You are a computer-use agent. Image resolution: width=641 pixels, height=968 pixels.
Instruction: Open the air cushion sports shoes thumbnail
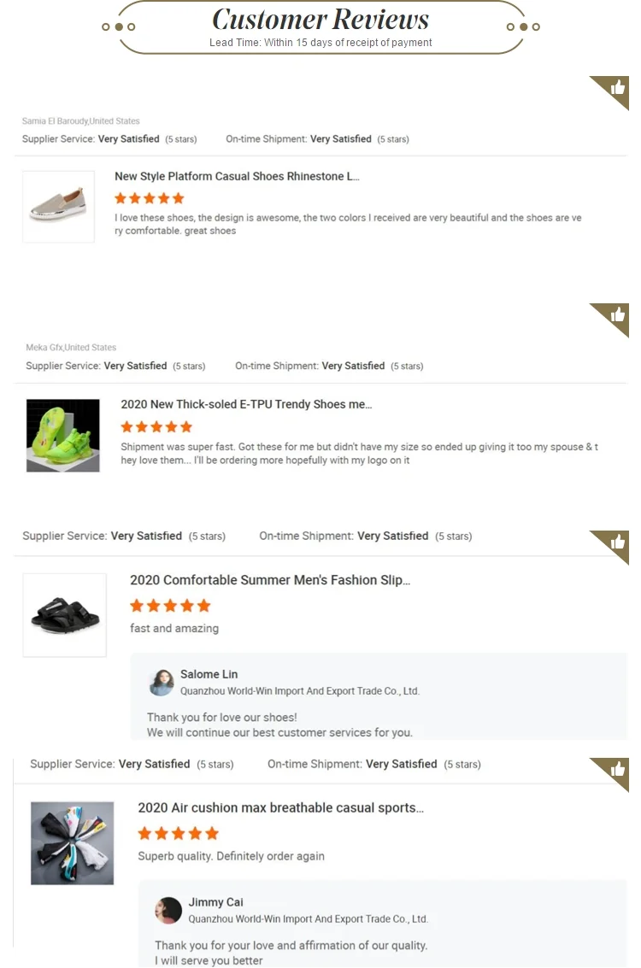pyautogui.click(x=73, y=842)
